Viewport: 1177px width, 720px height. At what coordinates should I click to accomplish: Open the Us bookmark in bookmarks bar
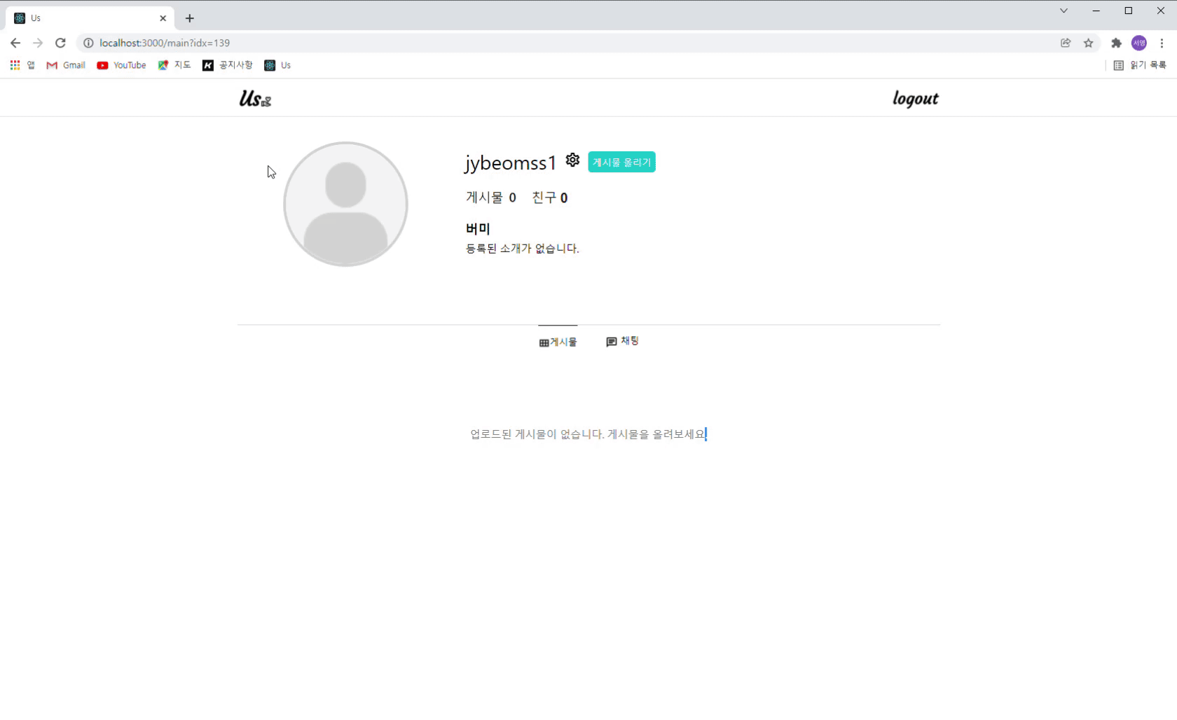(x=277, y=65)
